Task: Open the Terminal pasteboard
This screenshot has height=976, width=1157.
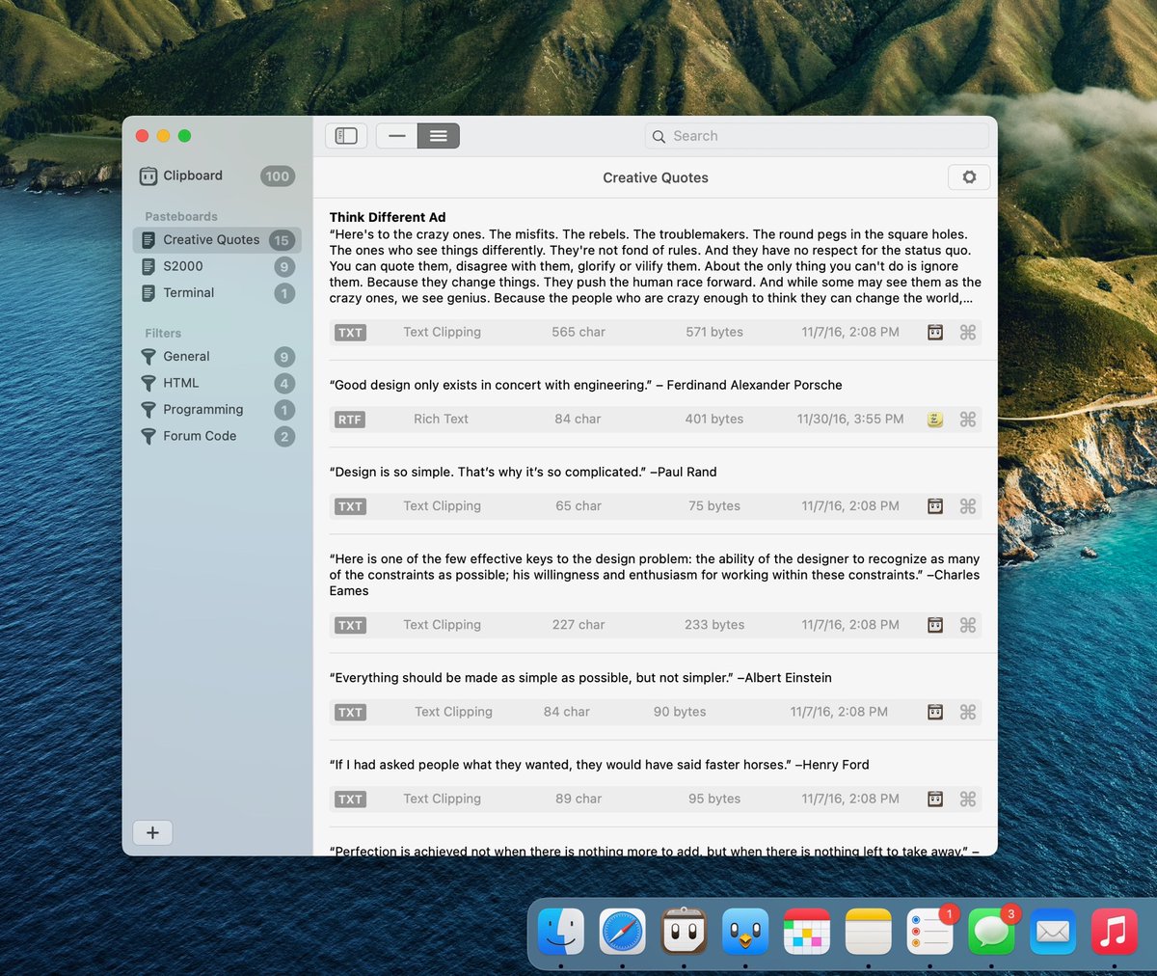Action: 217,293
